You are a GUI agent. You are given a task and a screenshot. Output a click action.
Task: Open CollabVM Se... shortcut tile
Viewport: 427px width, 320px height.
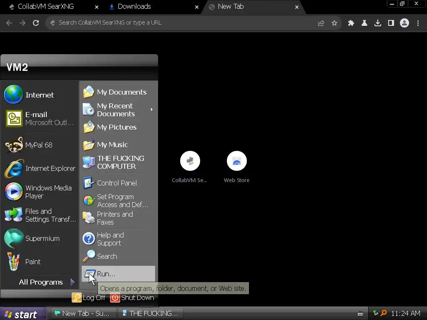[x=190, y=167]
